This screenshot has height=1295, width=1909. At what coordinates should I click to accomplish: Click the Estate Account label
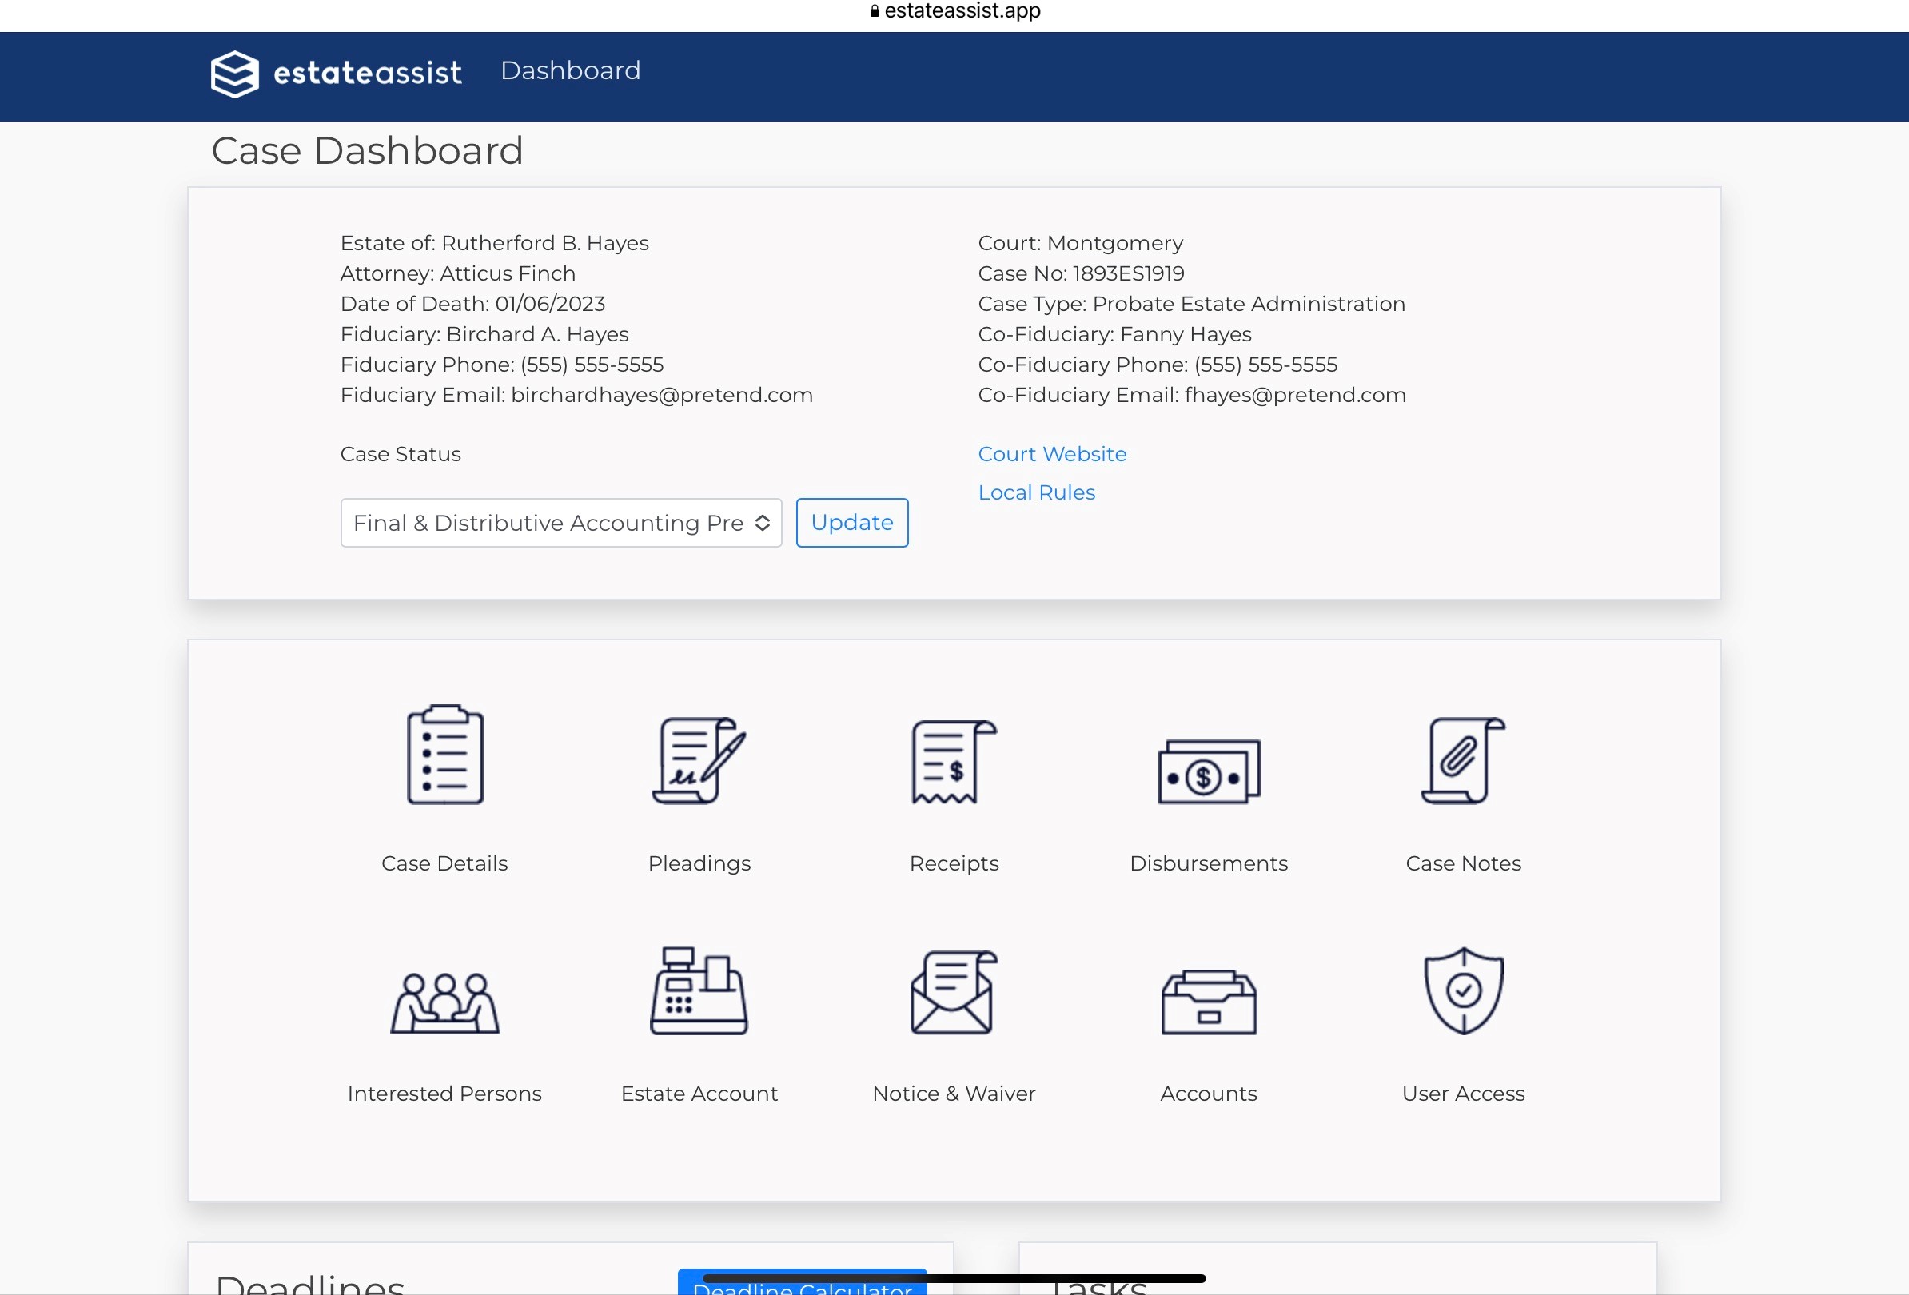pyautogui.click(x=699, y=1094)
